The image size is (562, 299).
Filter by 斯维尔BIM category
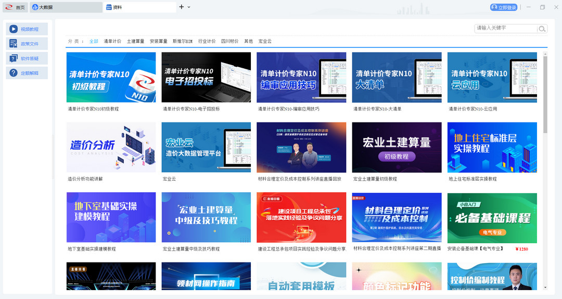tap(183, 41)
